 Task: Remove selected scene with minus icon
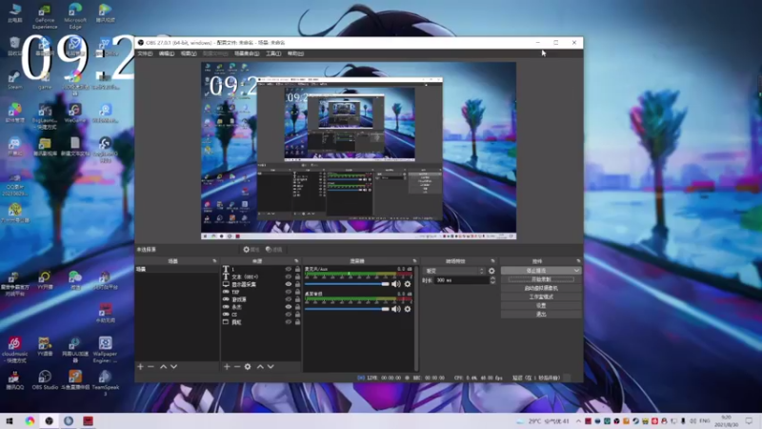(x=150, y=366)
